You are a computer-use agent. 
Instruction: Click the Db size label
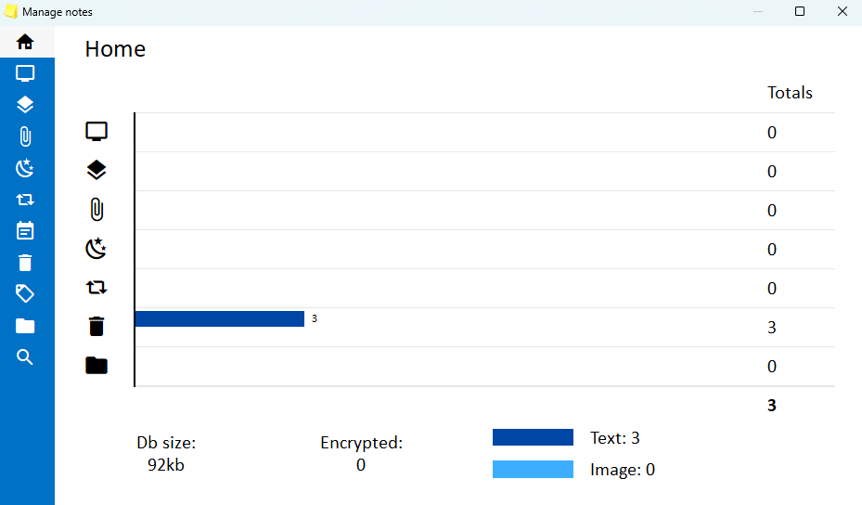point(166,443)
